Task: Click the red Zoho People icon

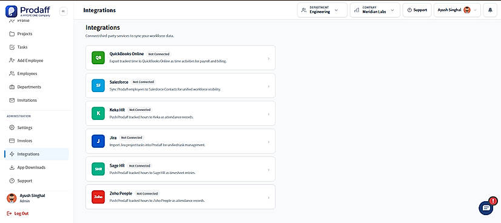Action: pos(98,197)
